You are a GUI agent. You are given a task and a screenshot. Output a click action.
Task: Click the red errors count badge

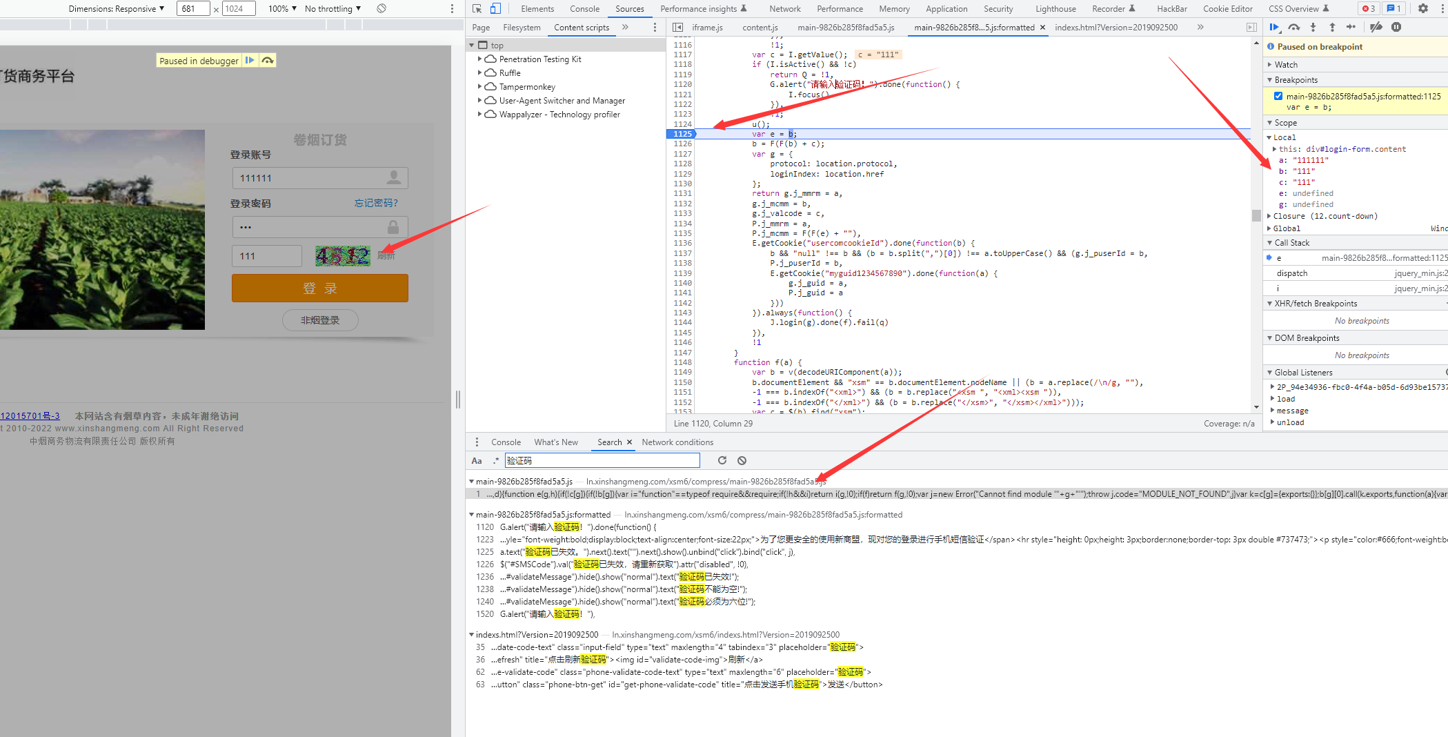1369,8
